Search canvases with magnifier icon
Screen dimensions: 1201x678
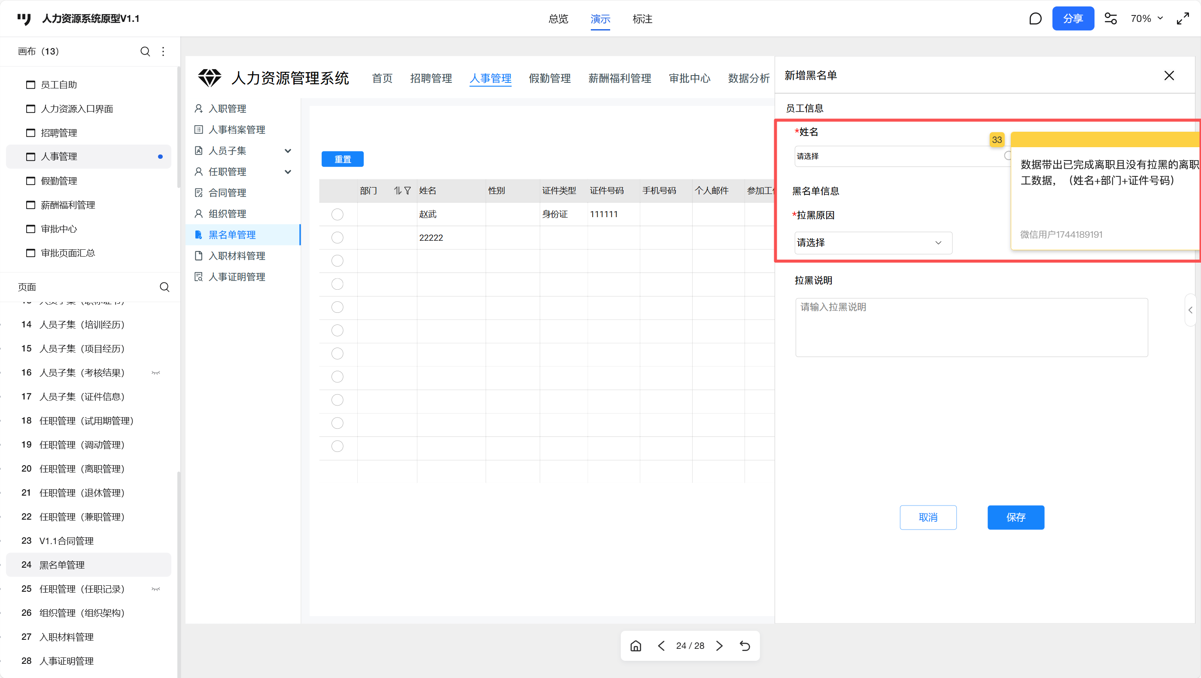pyautogui.click(x=145, y=51)
